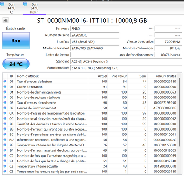Click the Standard field ACS-3 Revision 5
184x176 pixels.
tap(126, 61)
